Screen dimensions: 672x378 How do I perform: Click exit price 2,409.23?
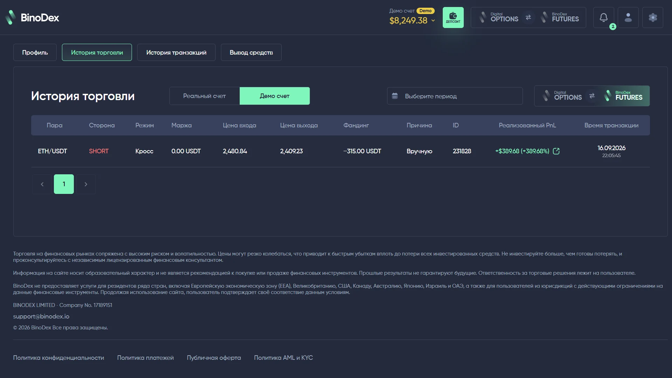click(291, 151)
